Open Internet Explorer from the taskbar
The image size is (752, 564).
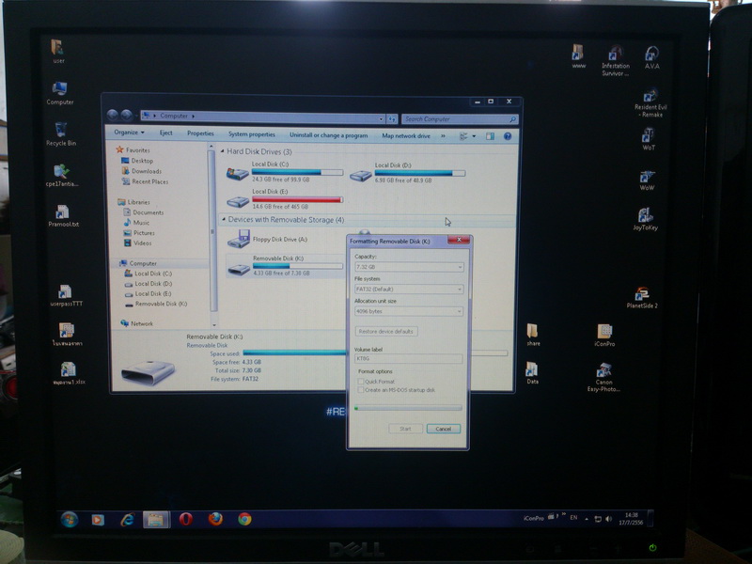coord(128,520)
